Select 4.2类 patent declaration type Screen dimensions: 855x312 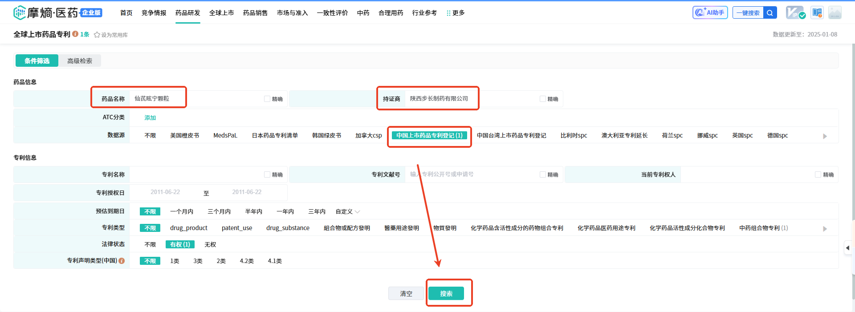pyautogui.click(x=247, y=261)
